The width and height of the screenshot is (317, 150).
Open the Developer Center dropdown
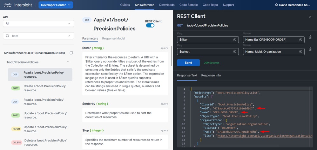(x=56, y=5)
